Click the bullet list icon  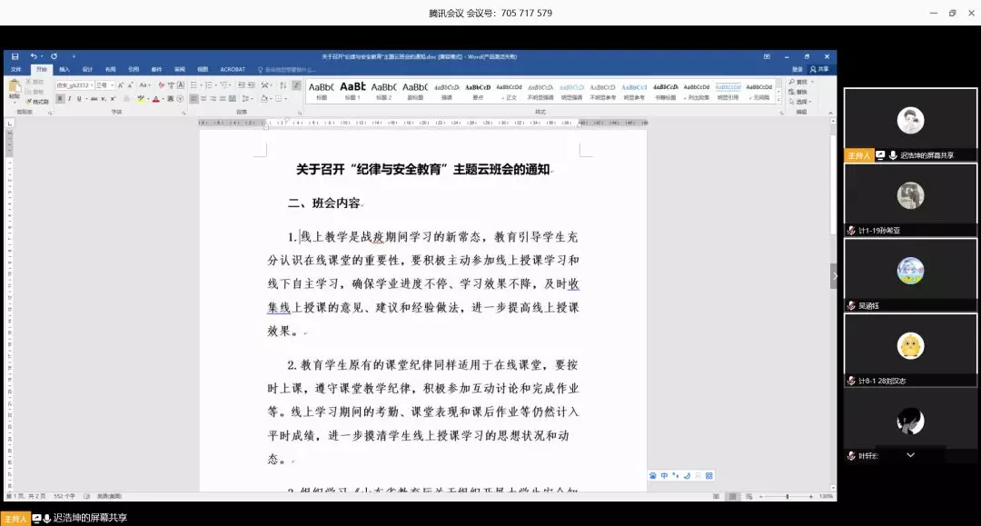point(193,85)
